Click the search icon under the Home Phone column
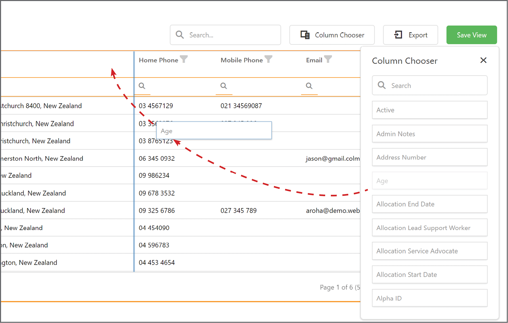This screenshot has height=323, width=508. [x=142, y=86]
